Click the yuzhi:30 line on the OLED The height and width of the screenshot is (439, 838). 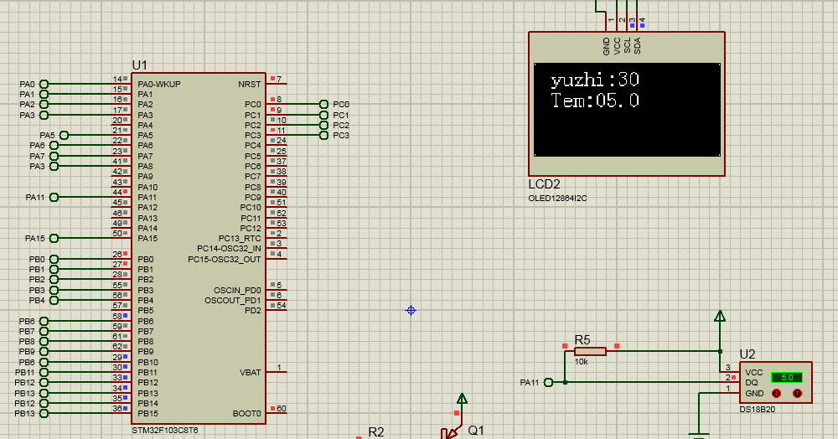pyautogui.click(x=595, y=80)
